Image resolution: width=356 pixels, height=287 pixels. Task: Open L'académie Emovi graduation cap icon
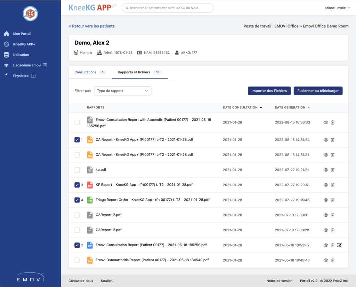coord(6,65)
